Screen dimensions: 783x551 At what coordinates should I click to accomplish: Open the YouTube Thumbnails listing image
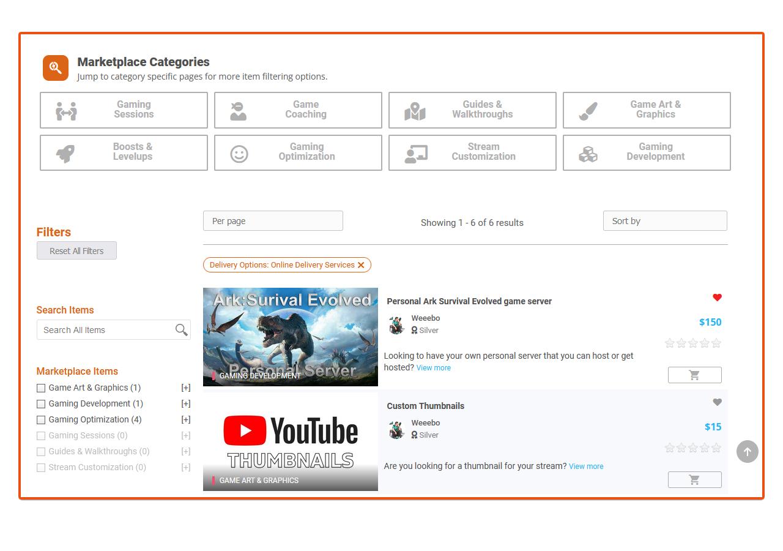[x=291, y=442]
